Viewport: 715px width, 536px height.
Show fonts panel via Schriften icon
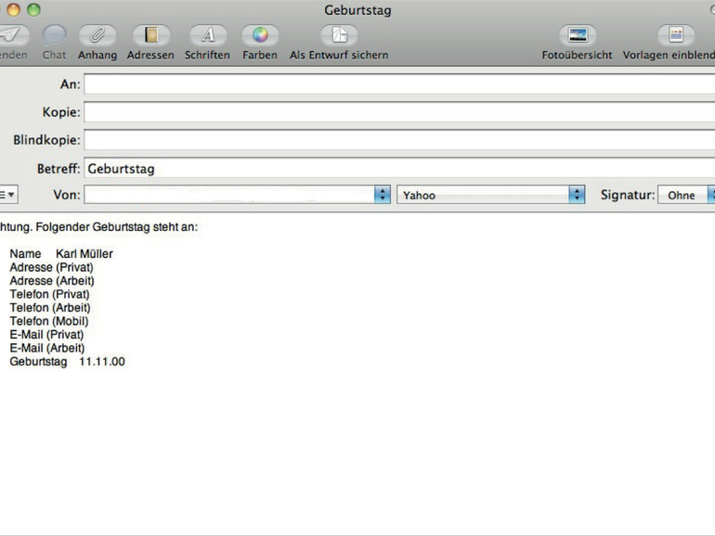(x=208, y=35)
